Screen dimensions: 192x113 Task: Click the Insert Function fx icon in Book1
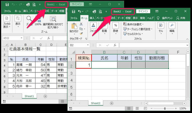coord(48,38)
